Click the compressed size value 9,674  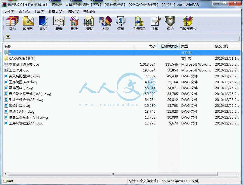point(174,123)
